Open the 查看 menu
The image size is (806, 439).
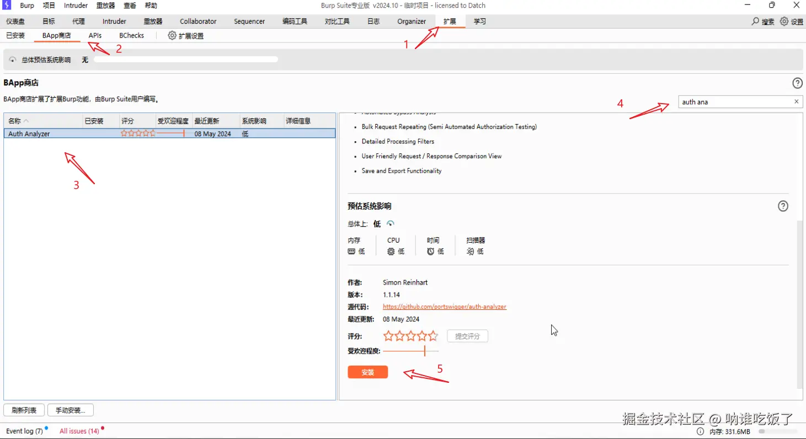coord(130,6)
